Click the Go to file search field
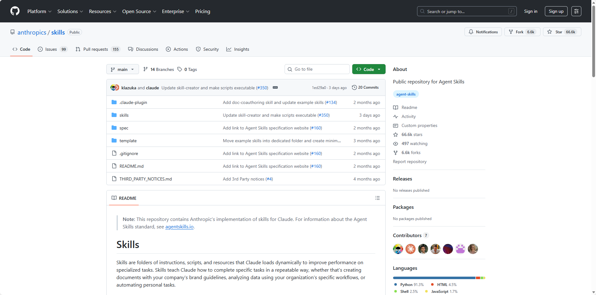 [317, 69]
